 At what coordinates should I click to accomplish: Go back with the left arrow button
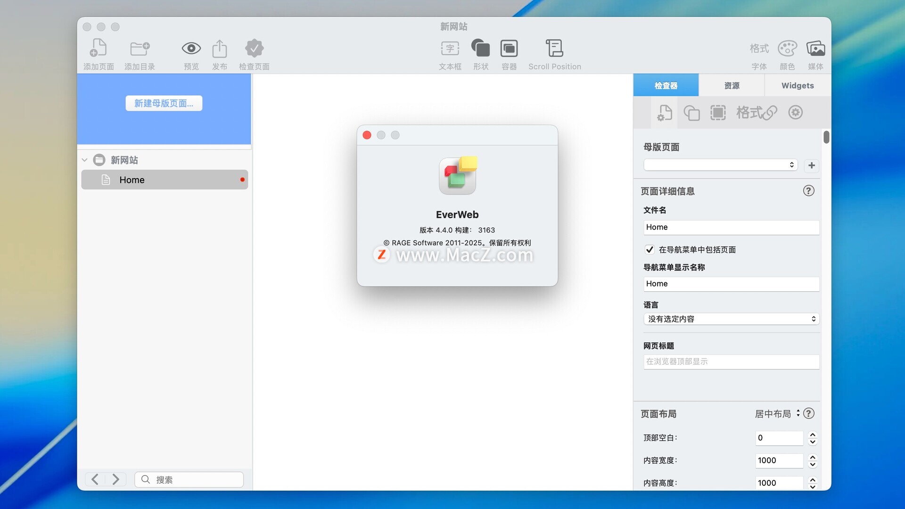(95, 479)
